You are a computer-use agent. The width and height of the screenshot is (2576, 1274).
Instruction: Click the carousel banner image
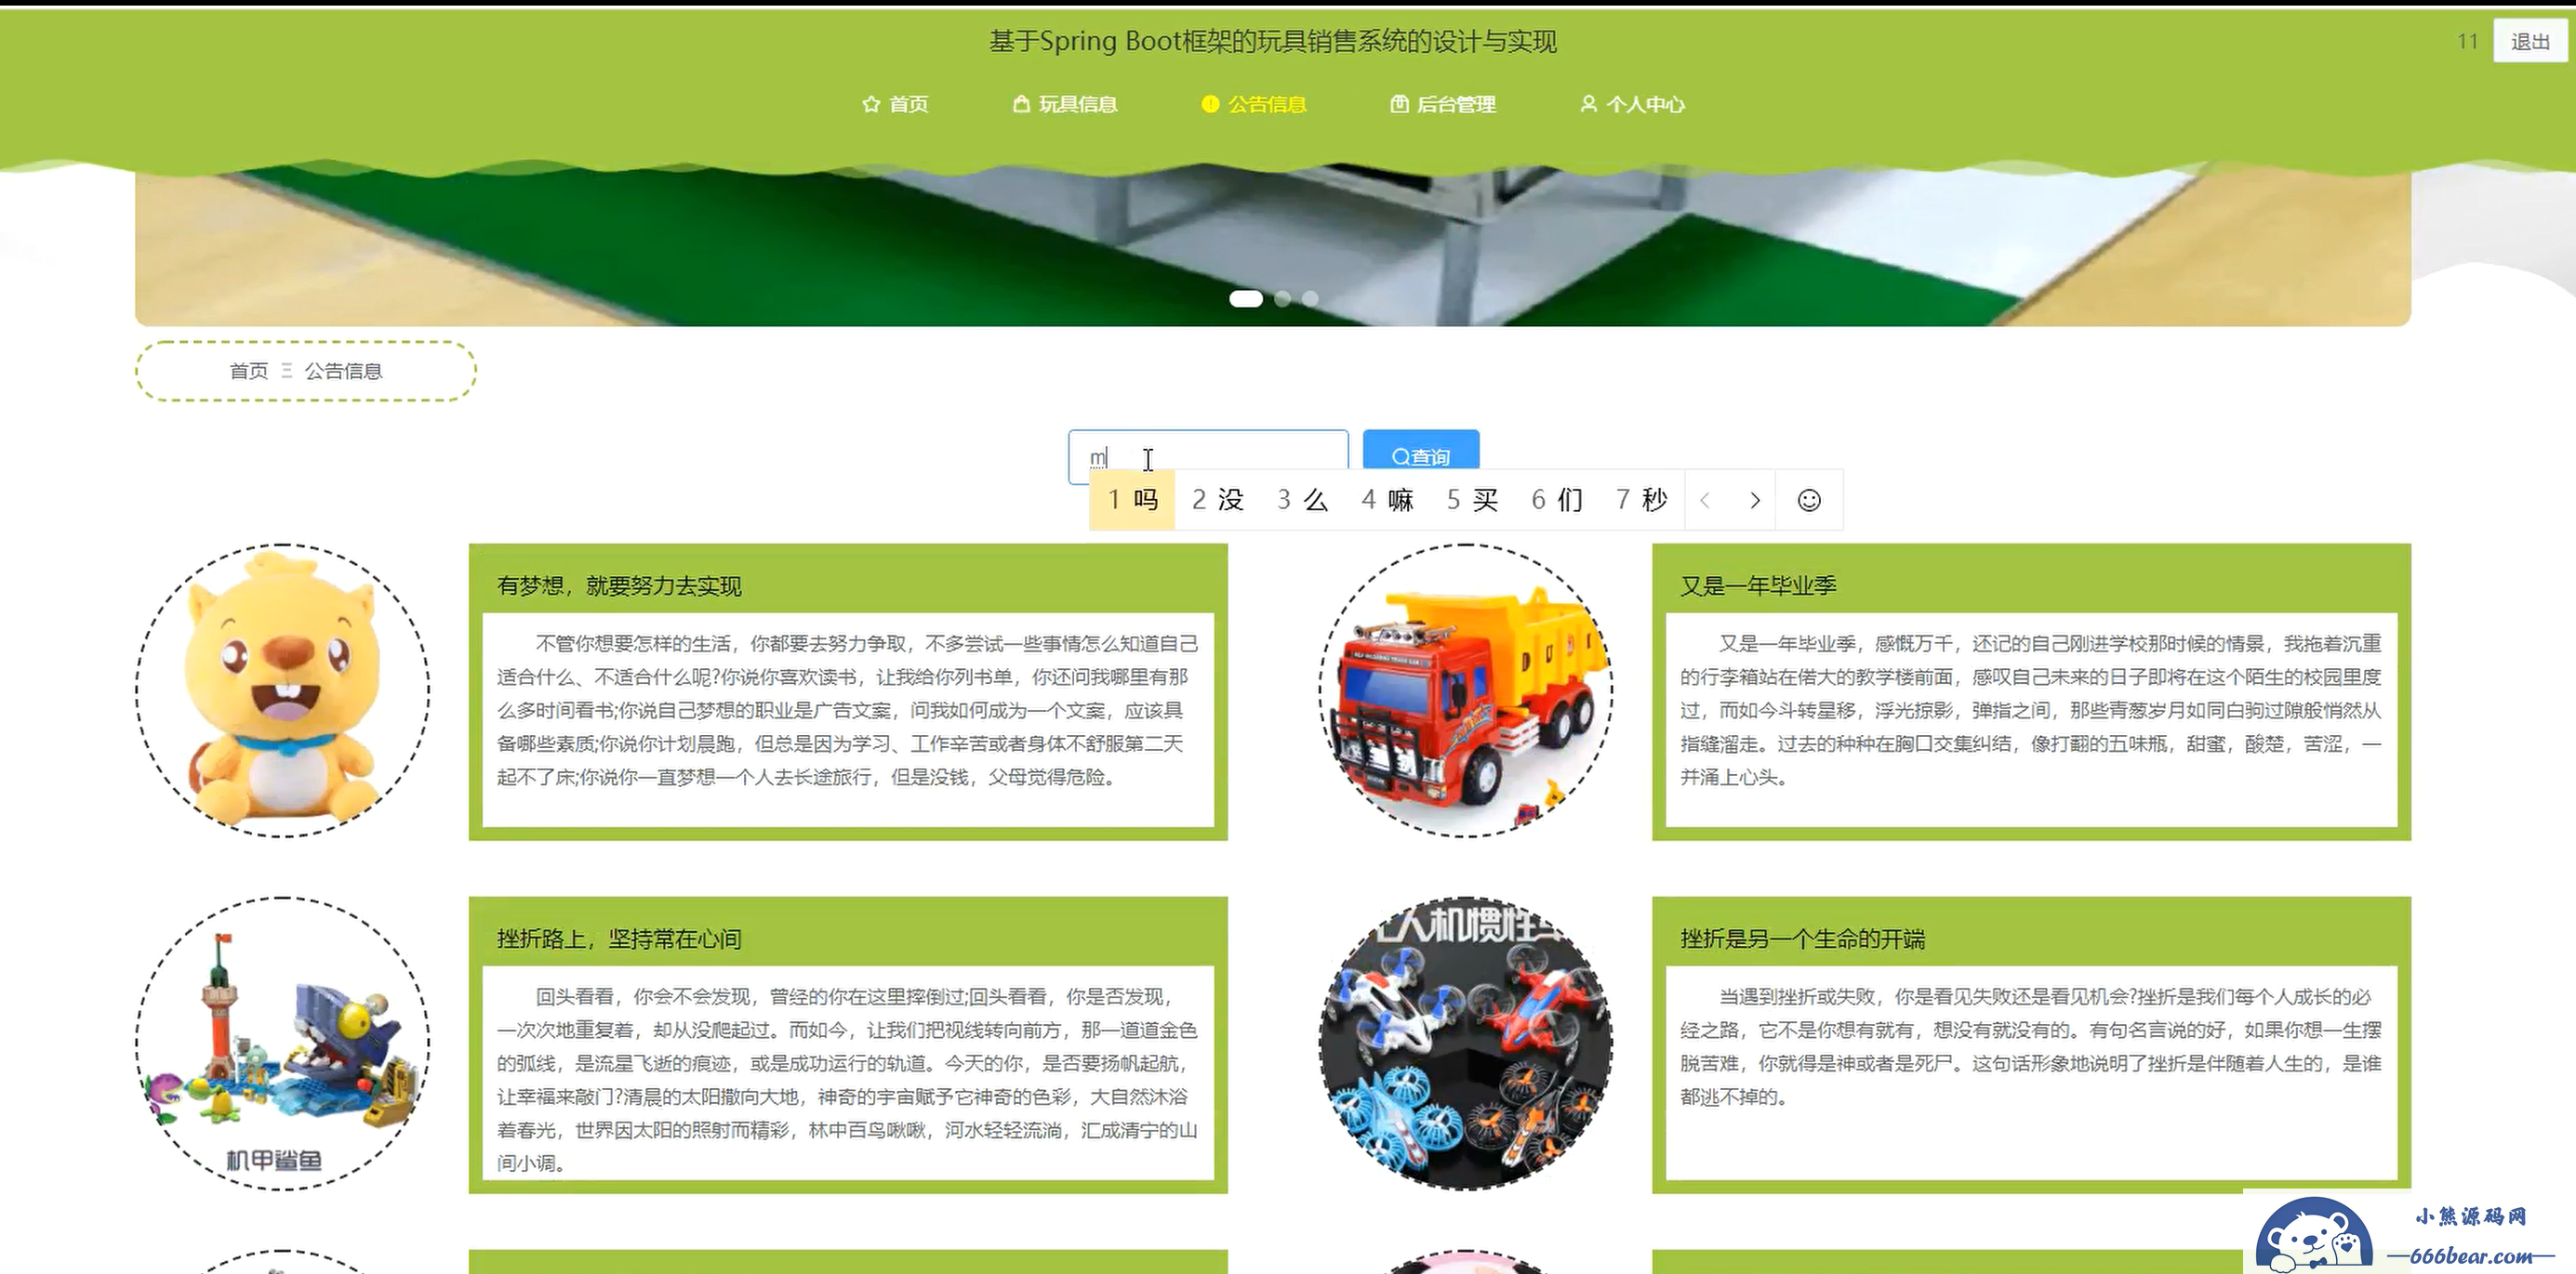[x=1273, y=244]
